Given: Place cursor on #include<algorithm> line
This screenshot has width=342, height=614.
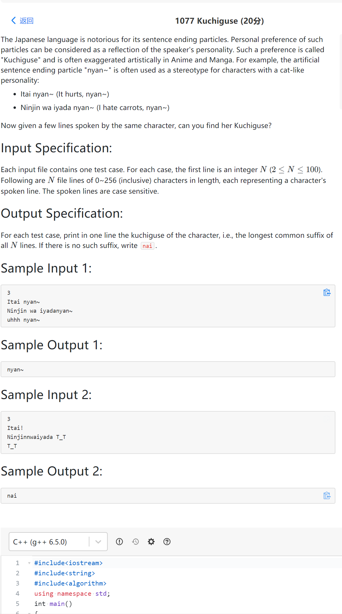Looking at the screenshot, I should (70, 583).
